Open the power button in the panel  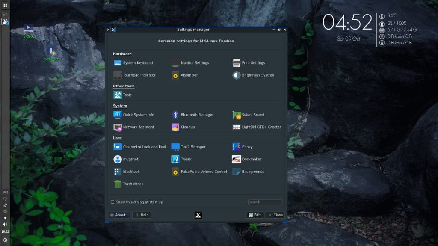[x=5, y=240]
